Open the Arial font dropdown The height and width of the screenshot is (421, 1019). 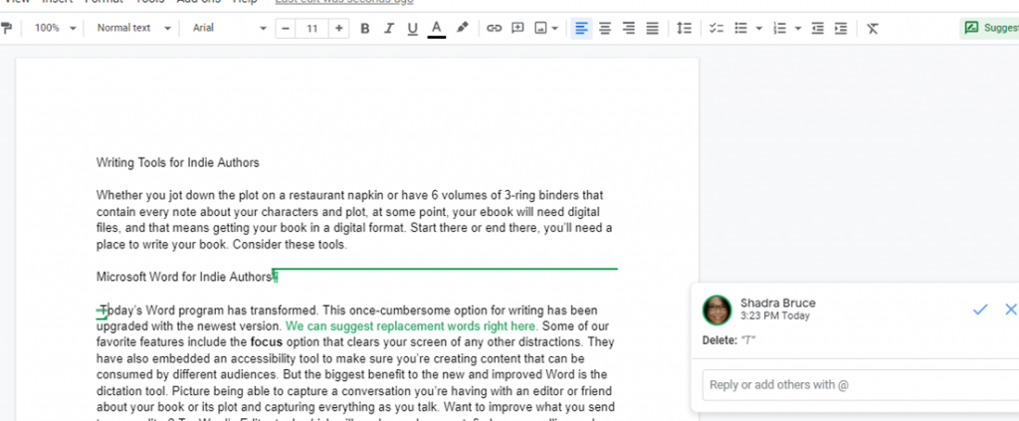230,28
